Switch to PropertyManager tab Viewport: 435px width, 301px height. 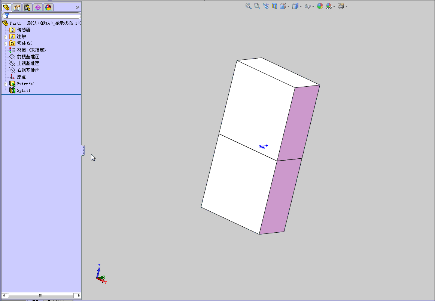coord(16,7)
